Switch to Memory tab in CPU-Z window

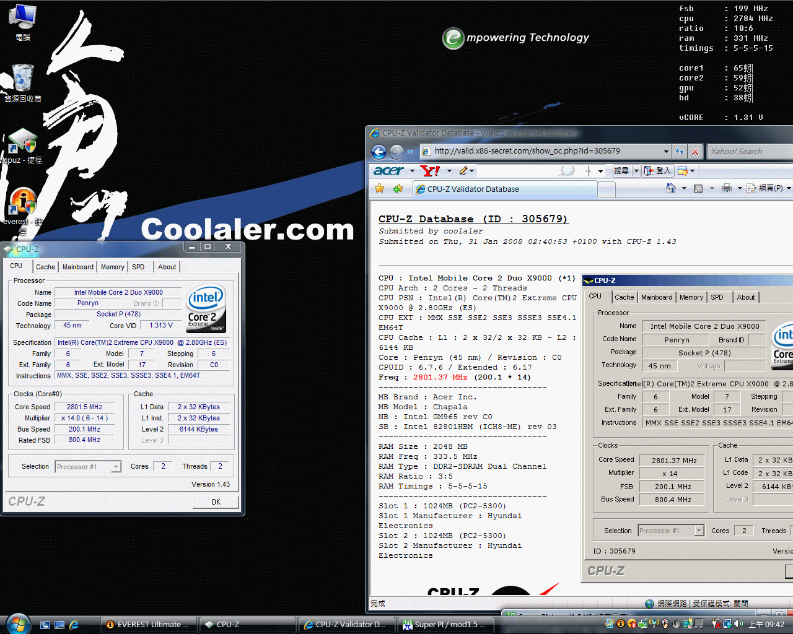(x=113, y=267)
